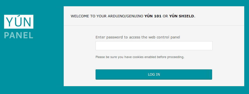Focus the password input field
Image resolution: width=249 pixels, height=94 pixels.
tap(154, 46)
